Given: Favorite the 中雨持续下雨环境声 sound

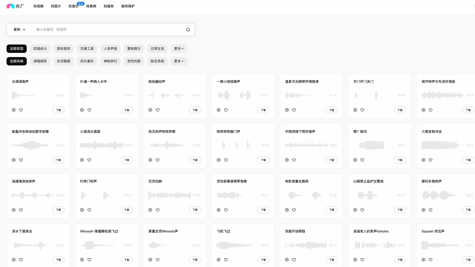Looking at the screenshot, I should (x=294, y=160).
